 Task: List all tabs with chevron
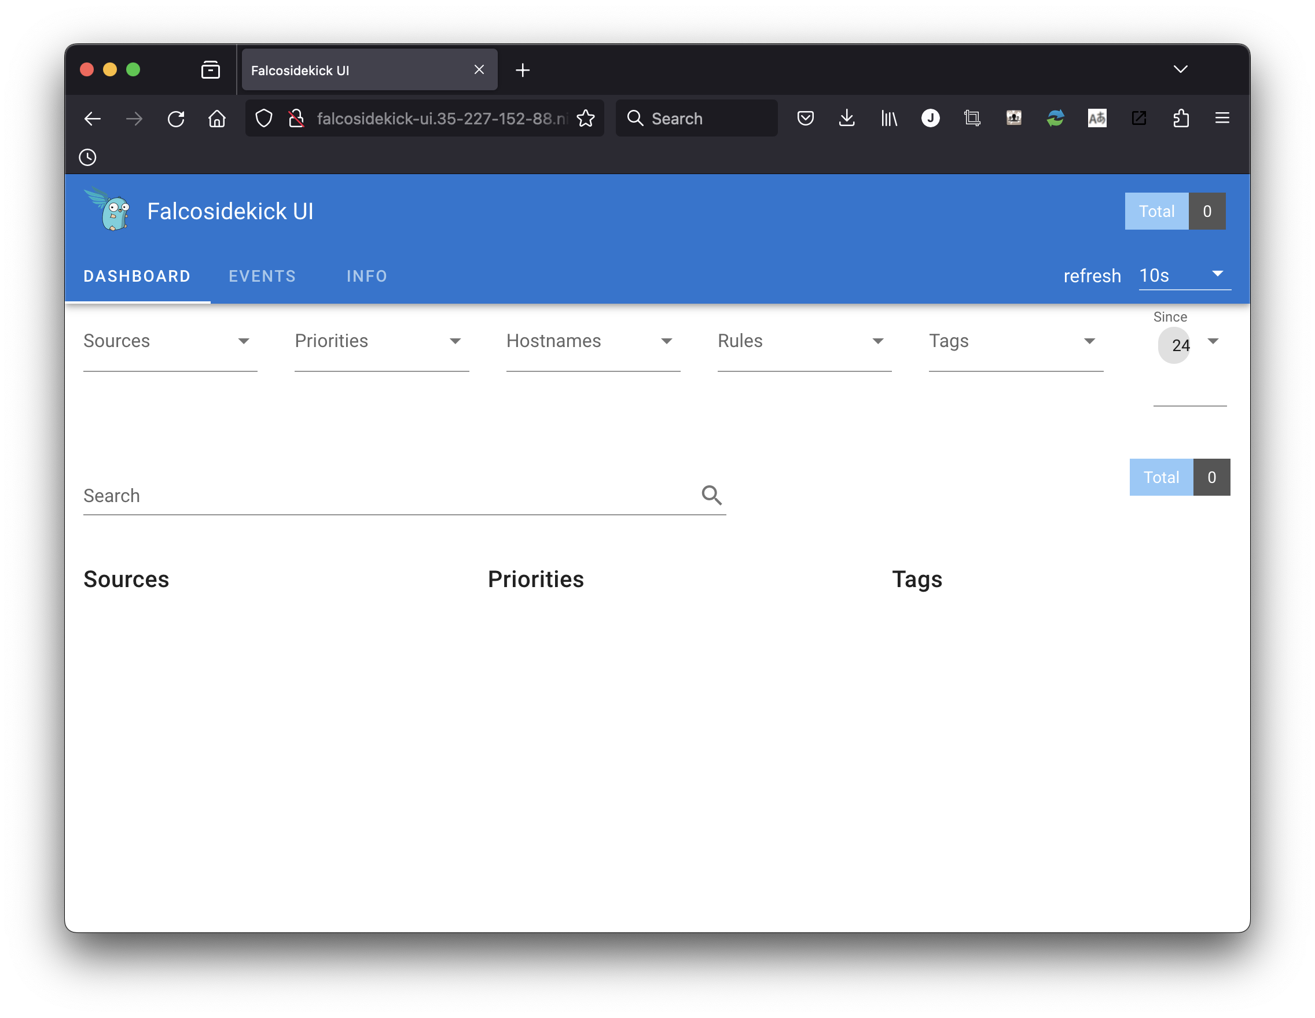click(1181, 69)
